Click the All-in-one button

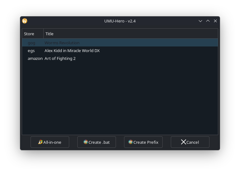point(50,142)
